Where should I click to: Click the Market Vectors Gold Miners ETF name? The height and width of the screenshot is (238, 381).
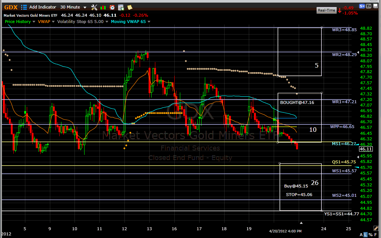coord(31,15)
